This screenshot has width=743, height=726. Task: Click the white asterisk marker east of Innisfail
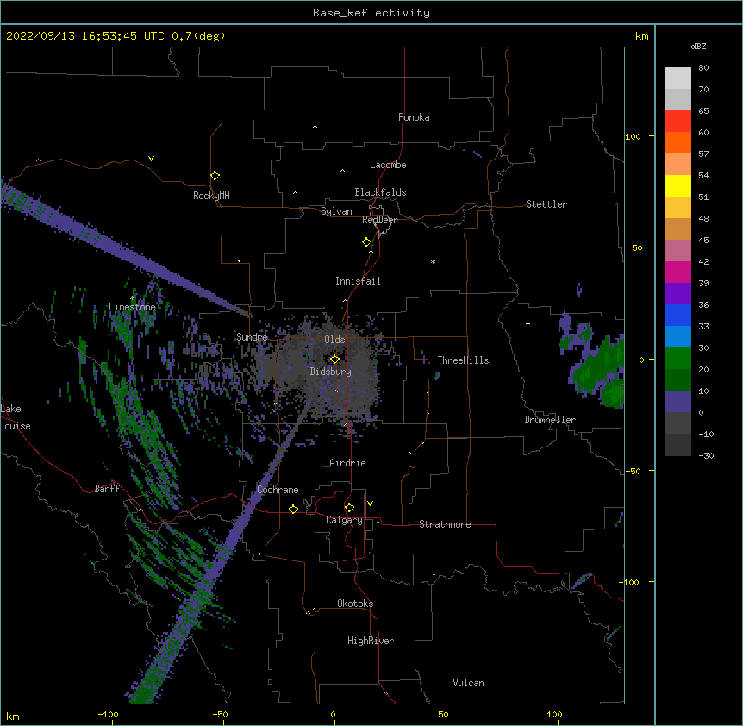coord(433,261)
